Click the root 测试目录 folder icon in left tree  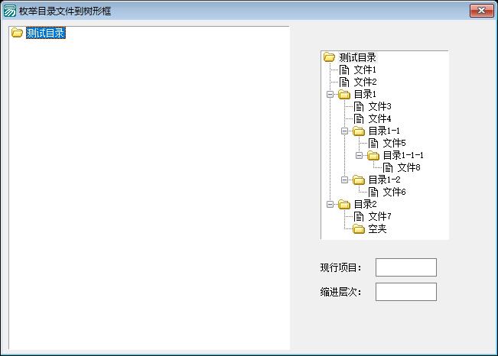pyautogui.click(x=17, y=33)
